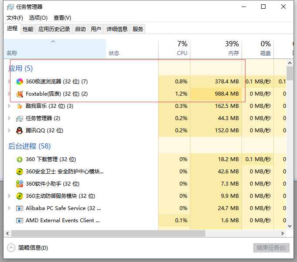The image size is (297, 262).
Task: Switch to the 用户 tab
Action: pyautogui.click(x=96, y=29)
